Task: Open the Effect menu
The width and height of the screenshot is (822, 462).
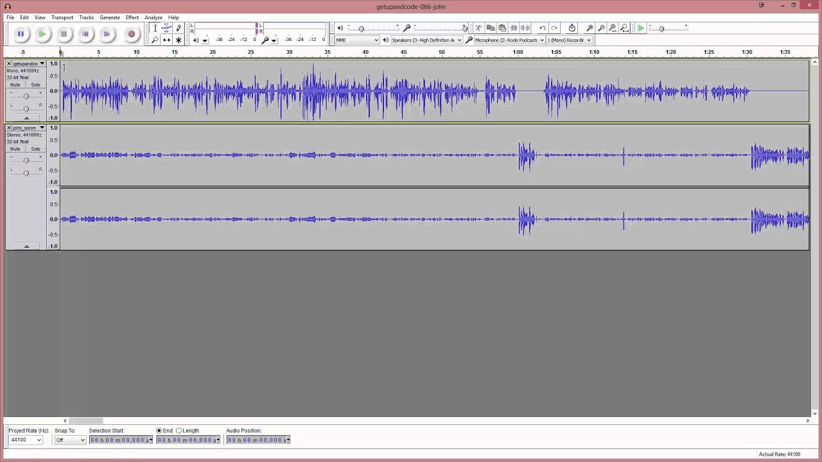Action: [x=132, y=17]
